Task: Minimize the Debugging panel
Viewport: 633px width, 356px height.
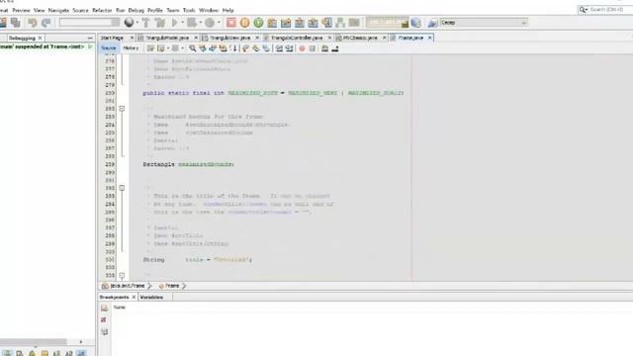Action: 90,38
